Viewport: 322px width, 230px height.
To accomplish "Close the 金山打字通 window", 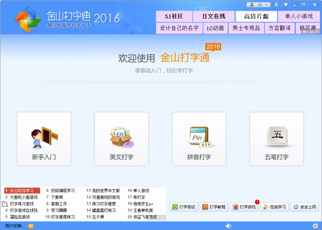I will click(x=314, y=4).
